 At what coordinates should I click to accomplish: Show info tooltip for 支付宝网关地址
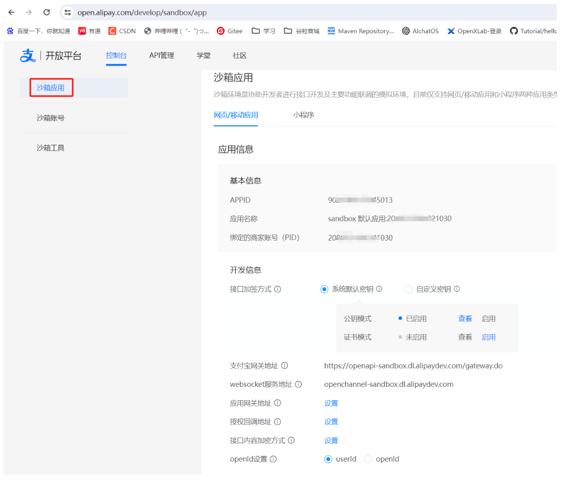(x=285, y=366)
